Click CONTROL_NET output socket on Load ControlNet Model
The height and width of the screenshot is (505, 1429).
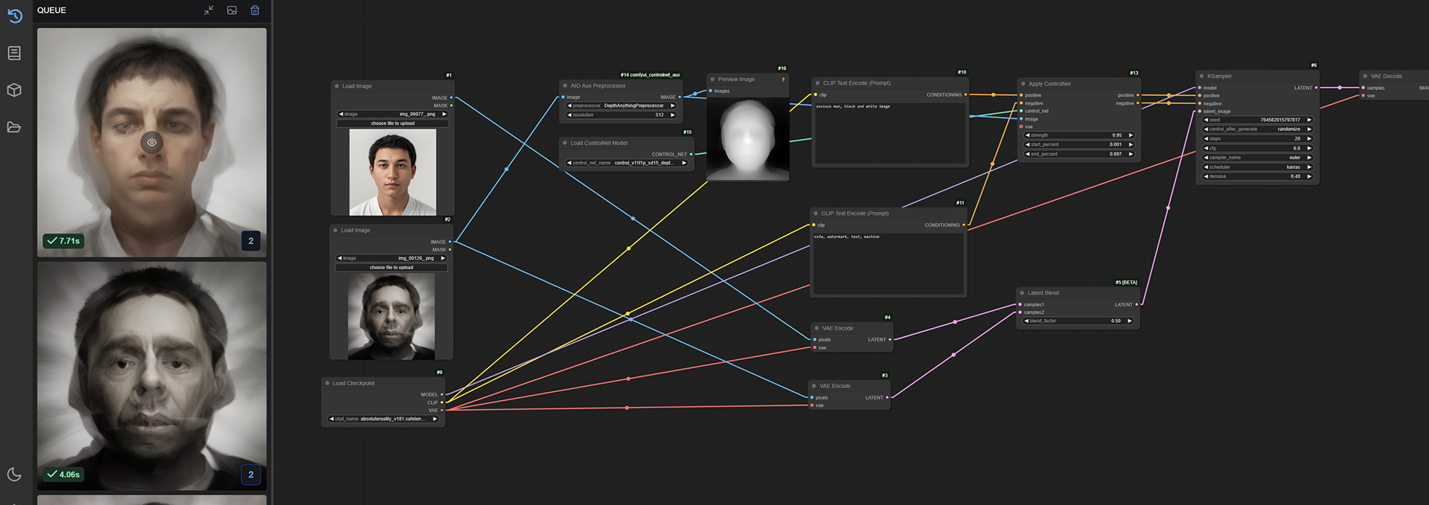[x=691, y=154]
